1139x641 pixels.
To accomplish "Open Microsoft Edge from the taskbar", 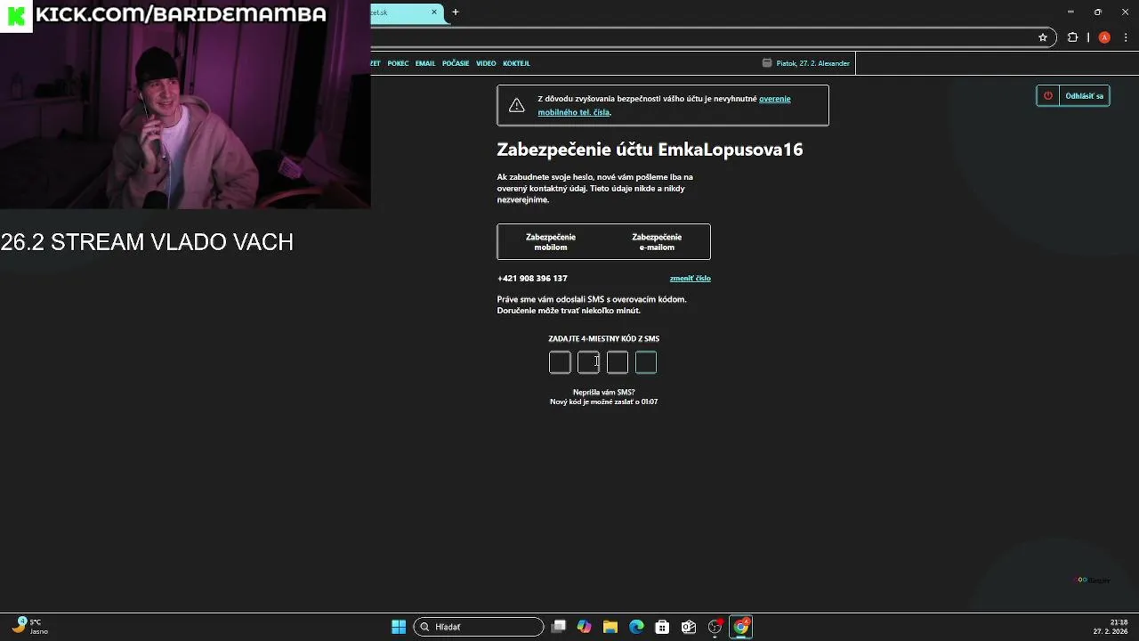I will click(x=636, y=627).
